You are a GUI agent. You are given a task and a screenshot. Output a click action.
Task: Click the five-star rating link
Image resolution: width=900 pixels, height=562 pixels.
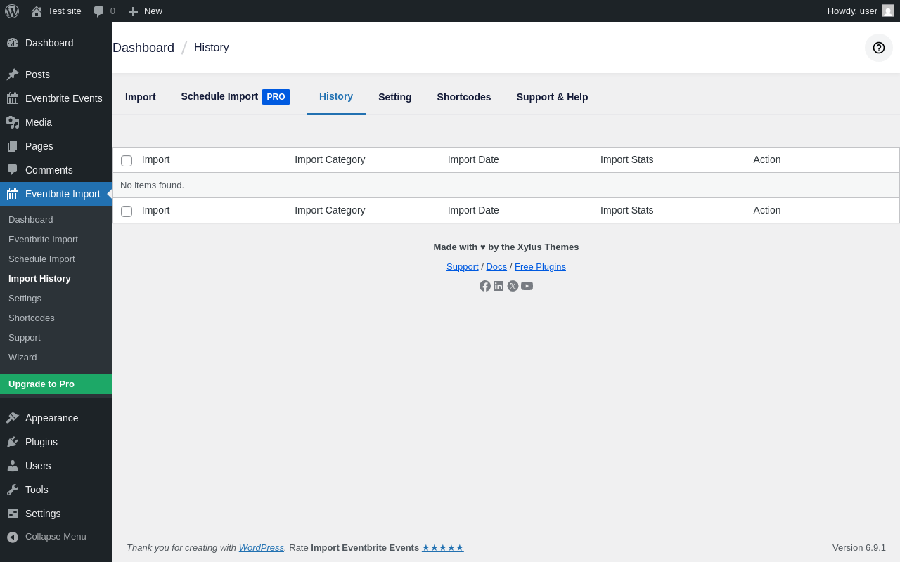click(x=443, y=547)
